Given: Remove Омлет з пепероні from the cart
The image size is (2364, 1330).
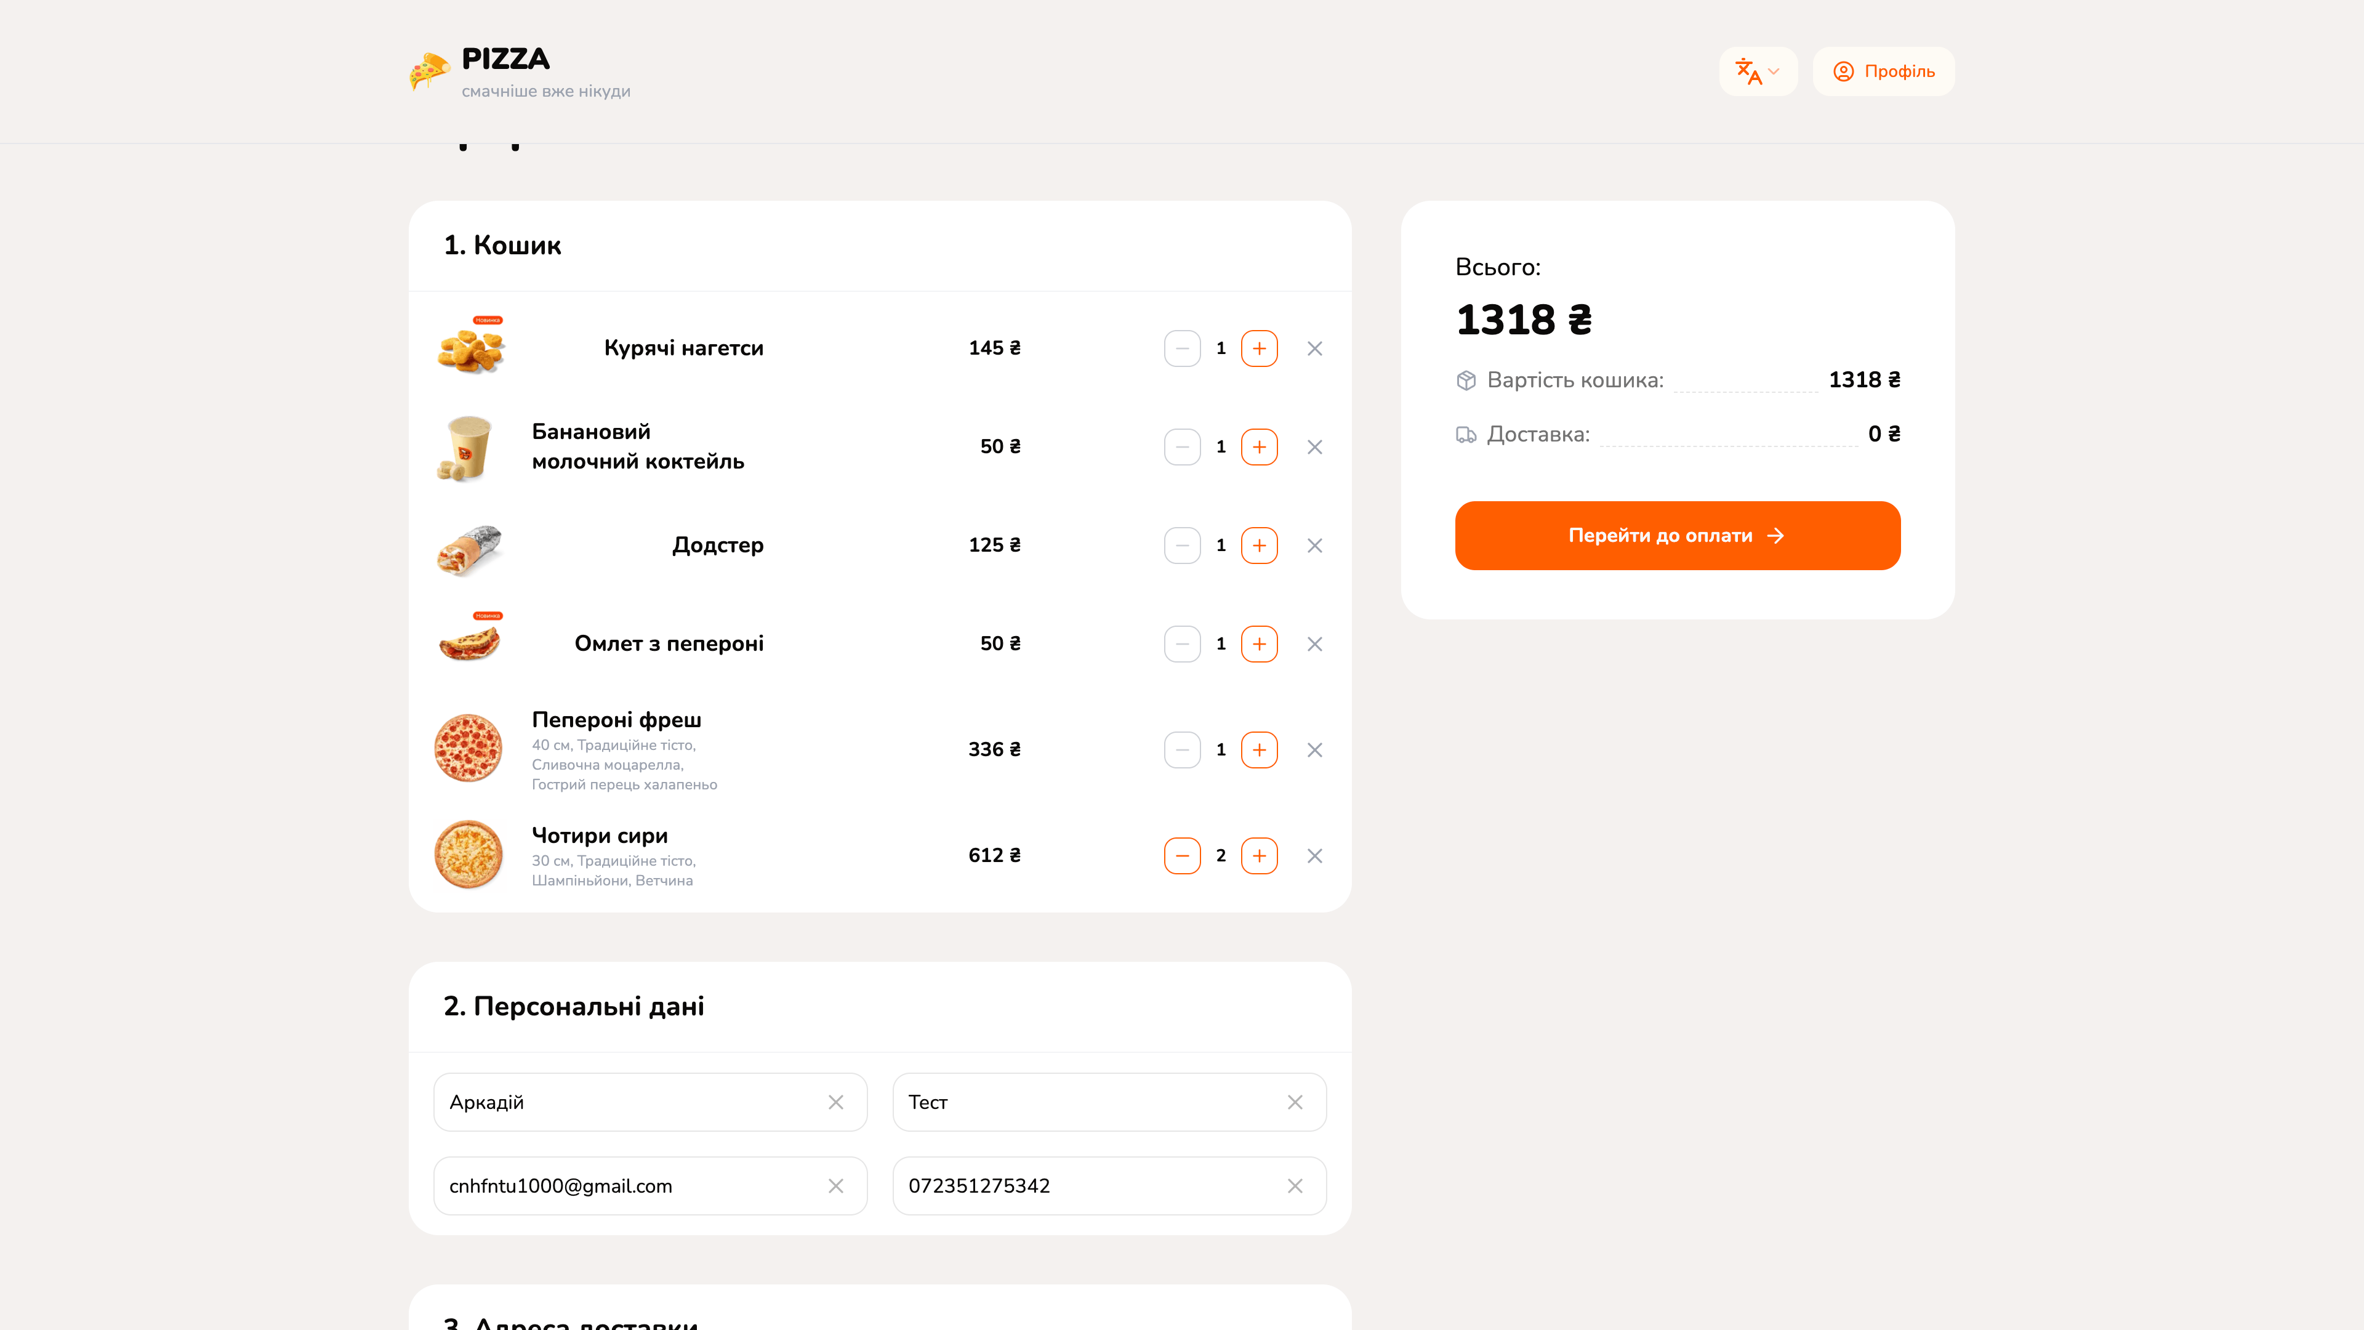Looking at the screenshot, I should click(x=1314, y=643).
